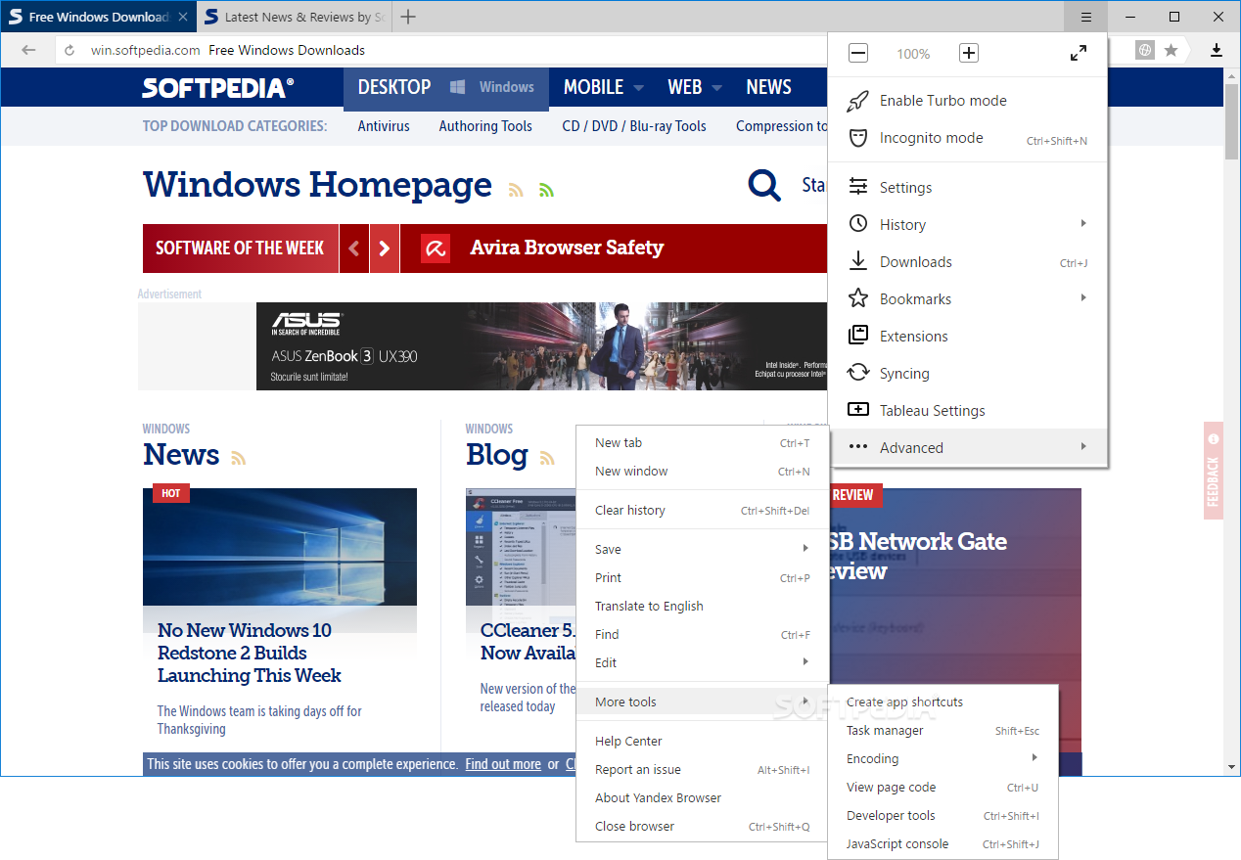1241x860 pixels.
Task: Open the hamburger main menu button
Action: tap(1086, 17)
